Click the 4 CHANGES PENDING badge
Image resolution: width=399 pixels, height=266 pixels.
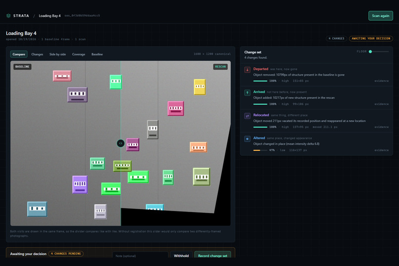pos(66,254)
